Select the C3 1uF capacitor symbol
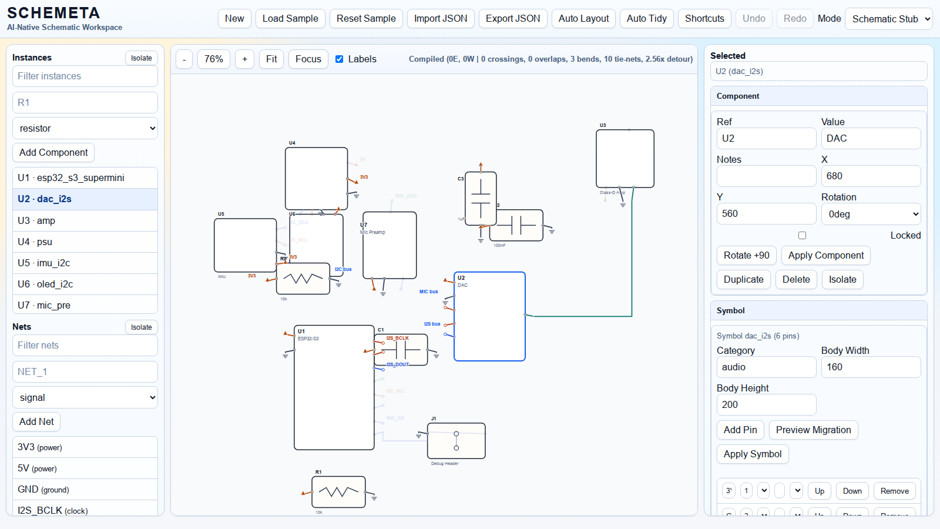The image size is (940, 529). 481,198
